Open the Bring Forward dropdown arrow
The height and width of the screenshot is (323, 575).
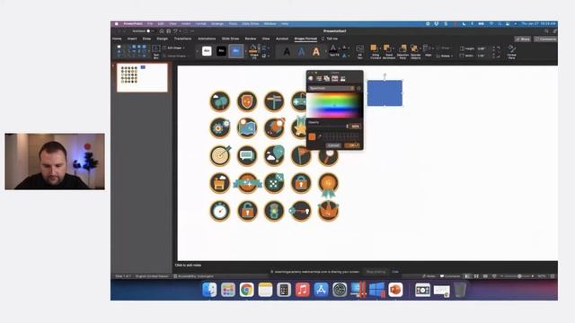click(x=380, y=48)
